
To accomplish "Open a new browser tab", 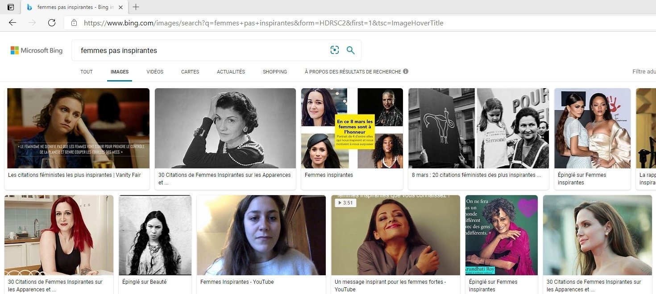I will click(136, 7).
